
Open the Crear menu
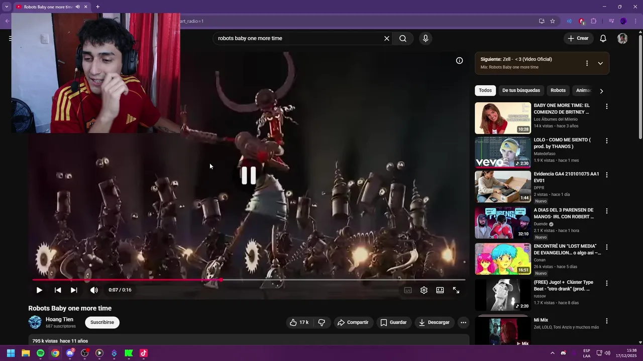578,39
